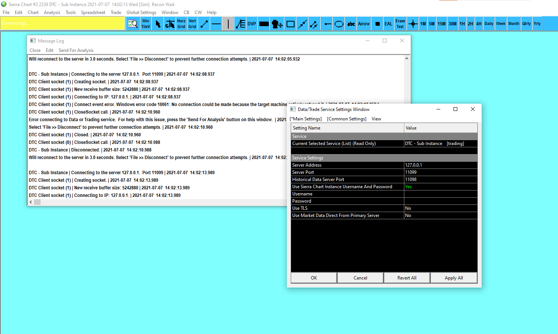The height and width of the screenshot is (334, 558).
Task: Switch to the 2H timeframe
Action: (471, 24)
